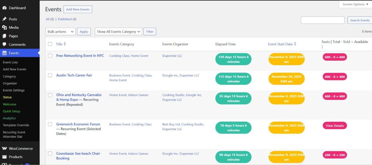Open the Bulk actions dropdown
Image resolution: width=372 pixels, height=165 pixels.
(60, 32)
